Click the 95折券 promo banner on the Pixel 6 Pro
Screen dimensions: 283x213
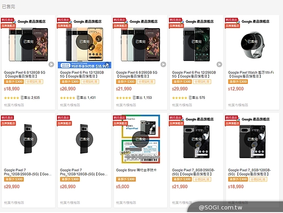(85, 65)
